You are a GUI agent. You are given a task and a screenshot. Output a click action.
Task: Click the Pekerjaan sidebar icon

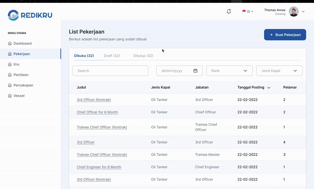10,54
